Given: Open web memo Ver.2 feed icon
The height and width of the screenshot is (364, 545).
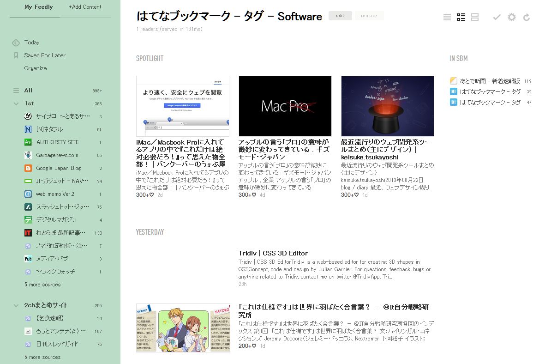Looking at the screenshot, I should point(28,194).
